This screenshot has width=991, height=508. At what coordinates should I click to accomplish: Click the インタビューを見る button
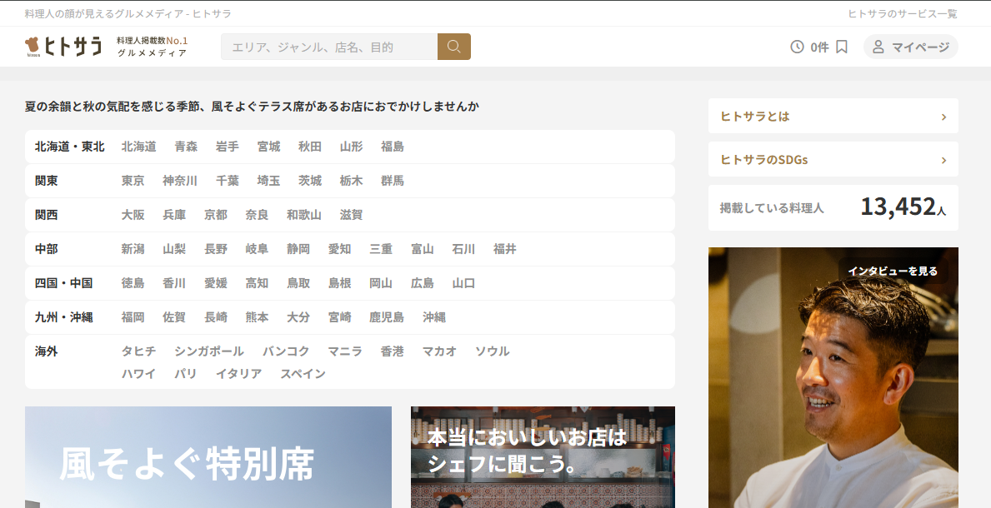893,271
